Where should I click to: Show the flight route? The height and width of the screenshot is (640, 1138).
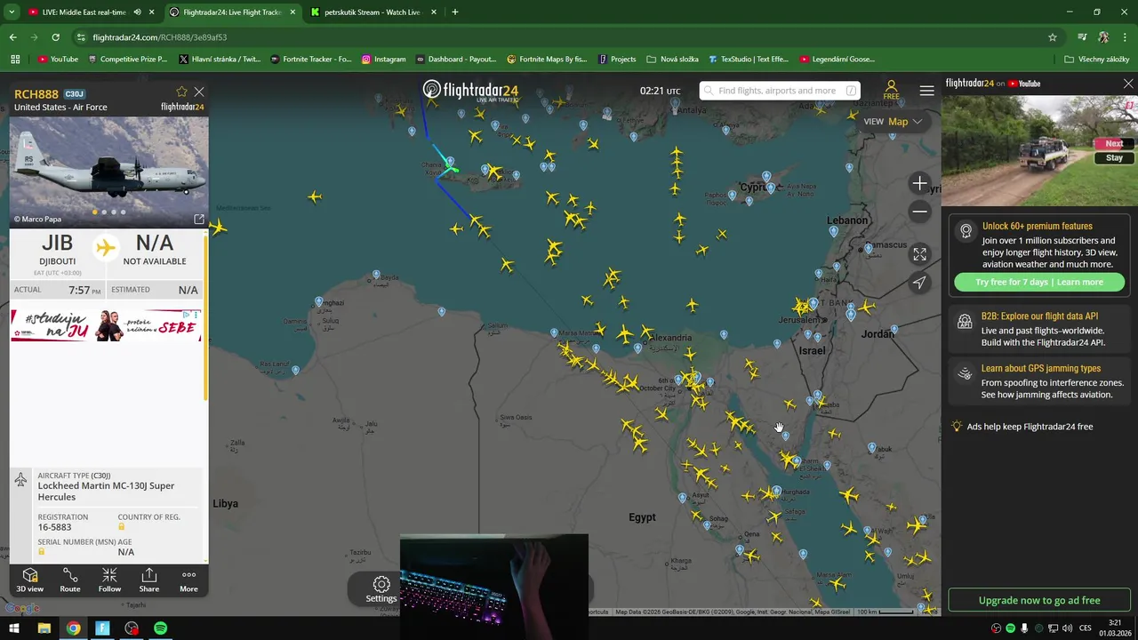pos(70,580)
